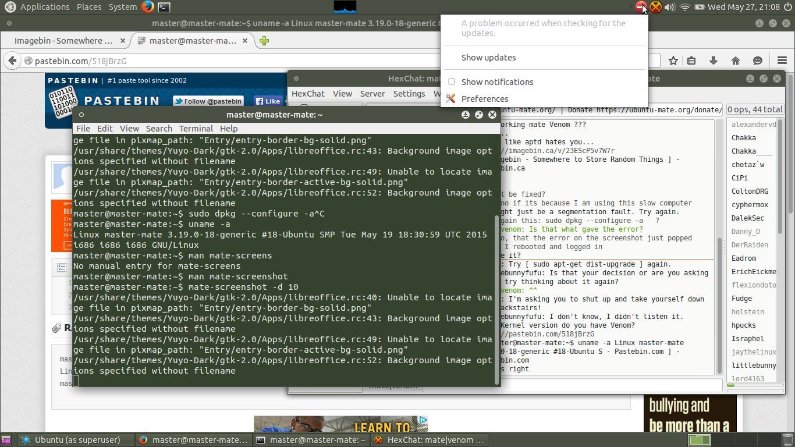Open the HexChat menu in HexChat window
Viewport: 795px width, 447px height.
click(x=308, y=94)
